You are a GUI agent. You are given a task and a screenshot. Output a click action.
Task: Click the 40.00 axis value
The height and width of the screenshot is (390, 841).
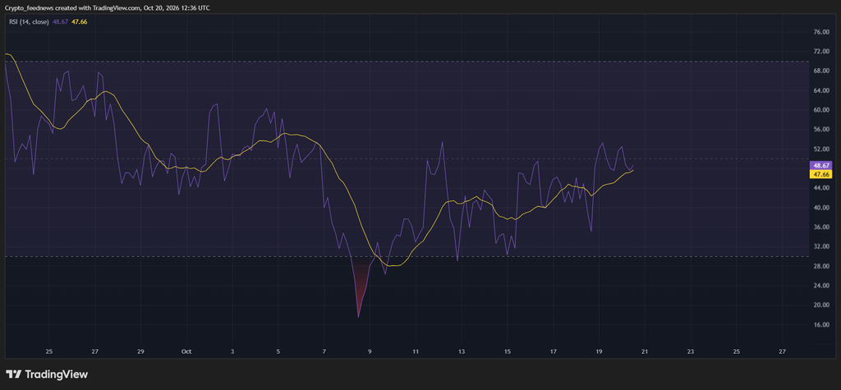[x=821, y=208]
